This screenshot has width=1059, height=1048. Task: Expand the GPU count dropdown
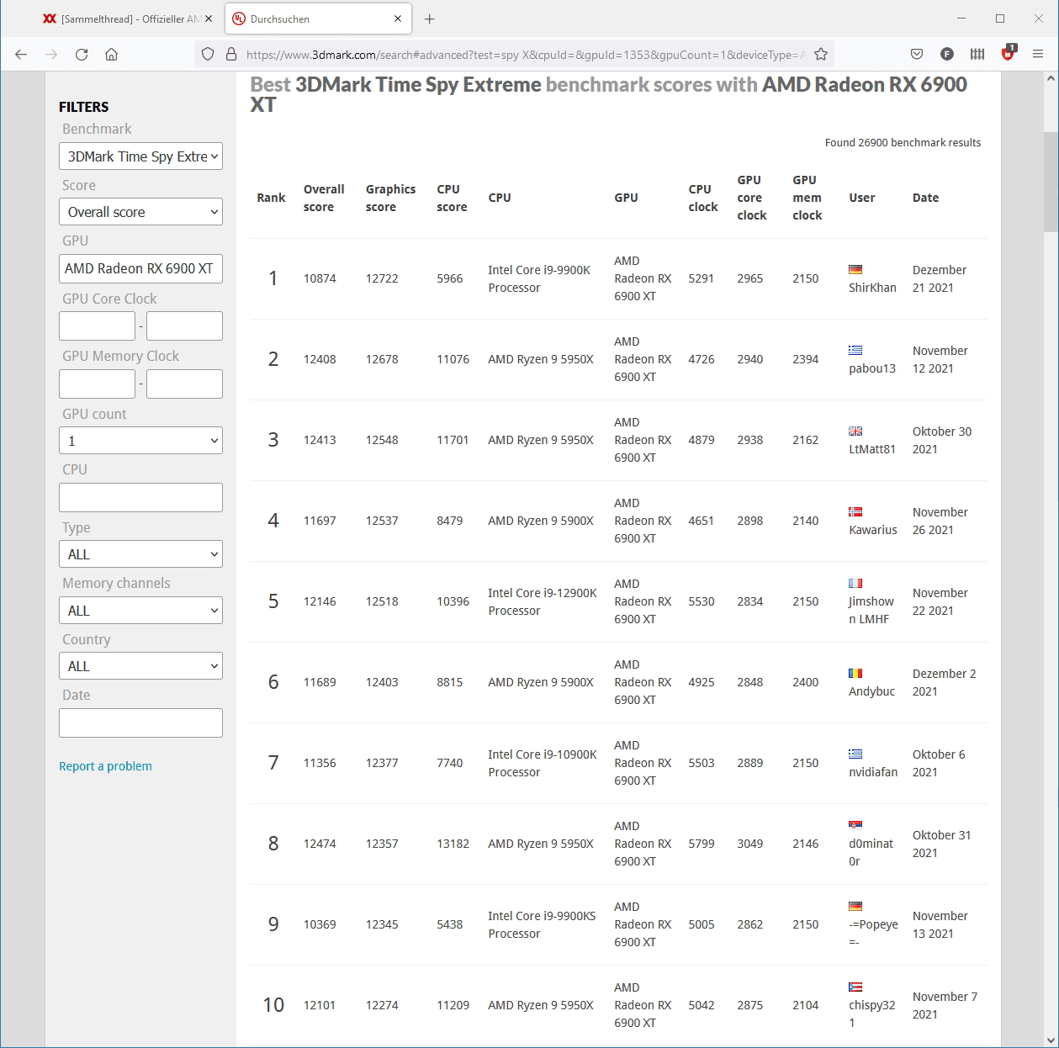pos(140,441)
